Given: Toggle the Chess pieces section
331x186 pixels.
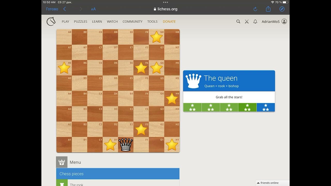Looking at the screenshot, I should (x=118, y=174).
